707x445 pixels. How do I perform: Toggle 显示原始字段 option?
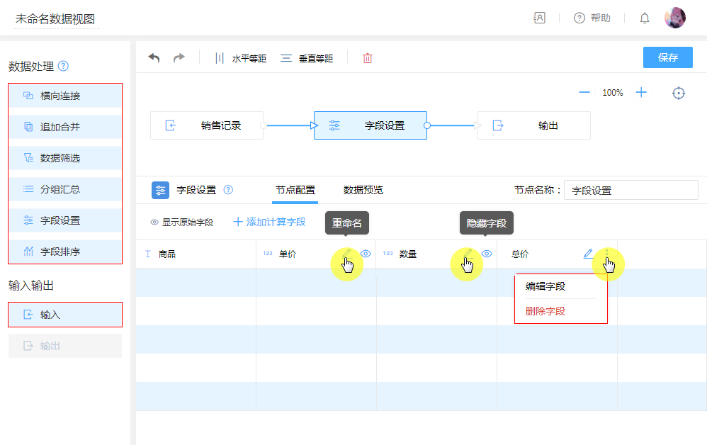181,222
